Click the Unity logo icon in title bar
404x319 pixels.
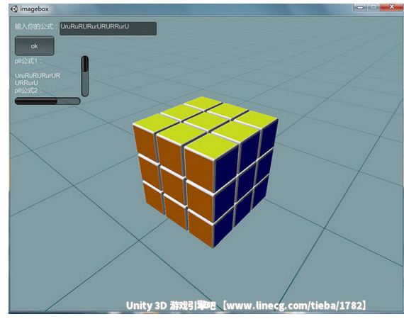[x=14, y=9]
